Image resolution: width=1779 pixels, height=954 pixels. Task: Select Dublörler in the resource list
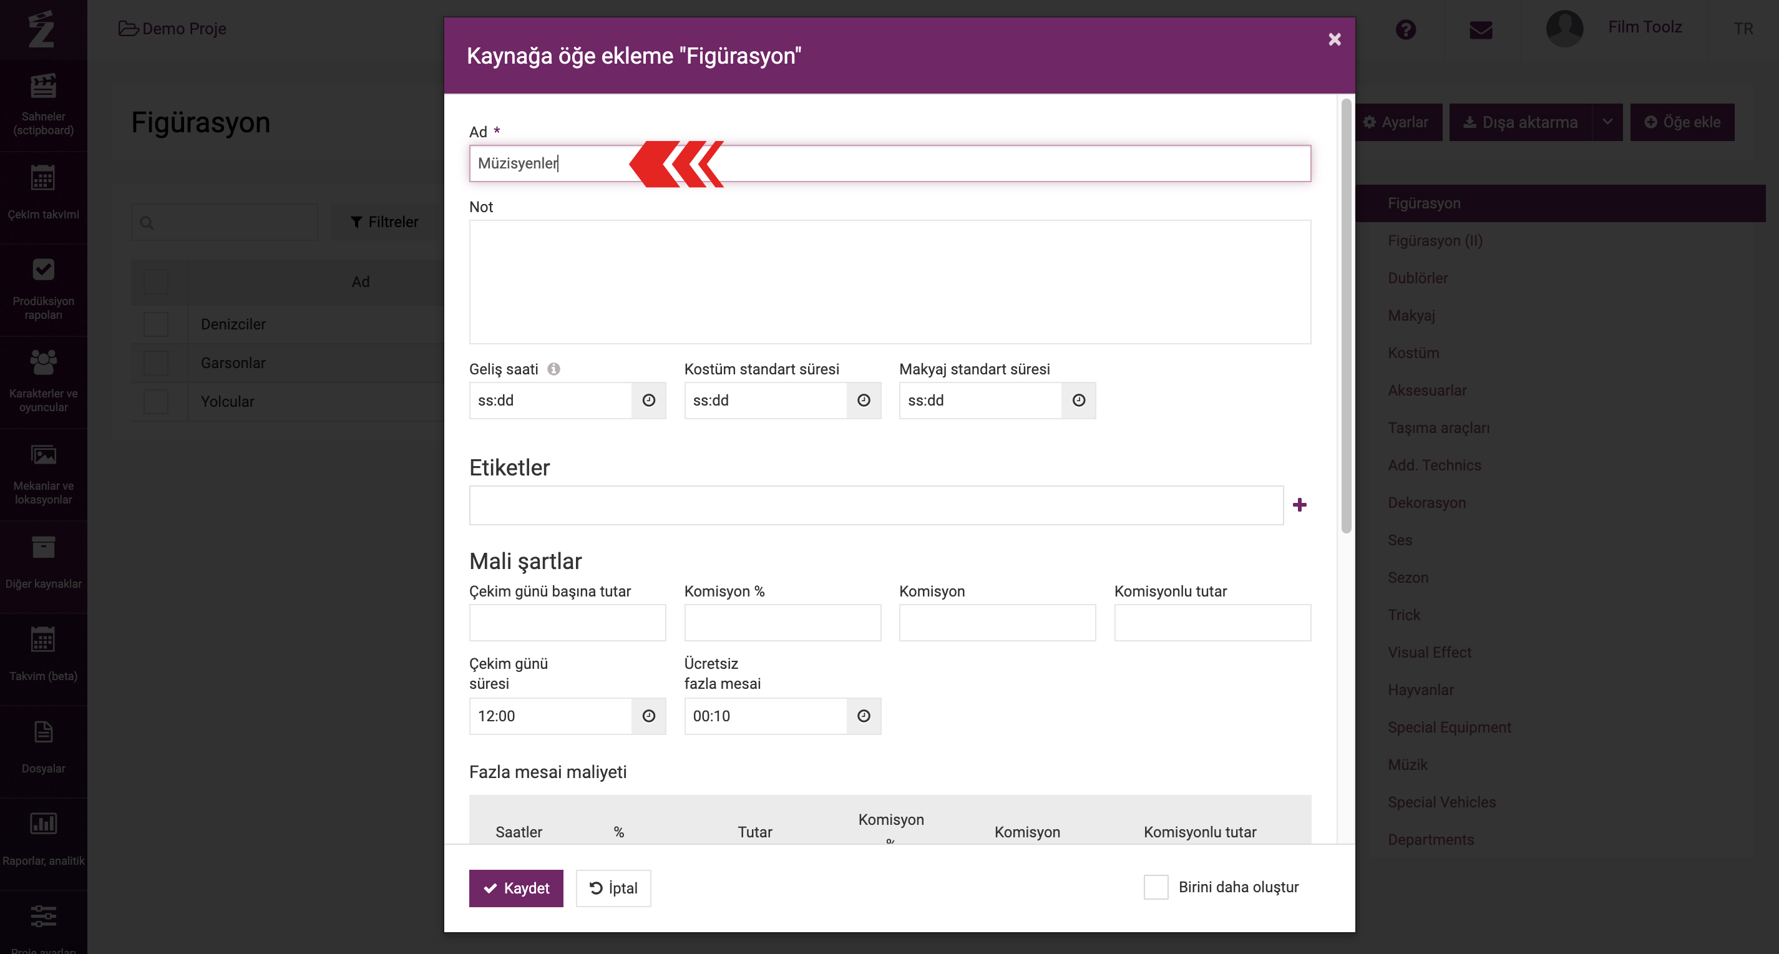point(1418,278)
